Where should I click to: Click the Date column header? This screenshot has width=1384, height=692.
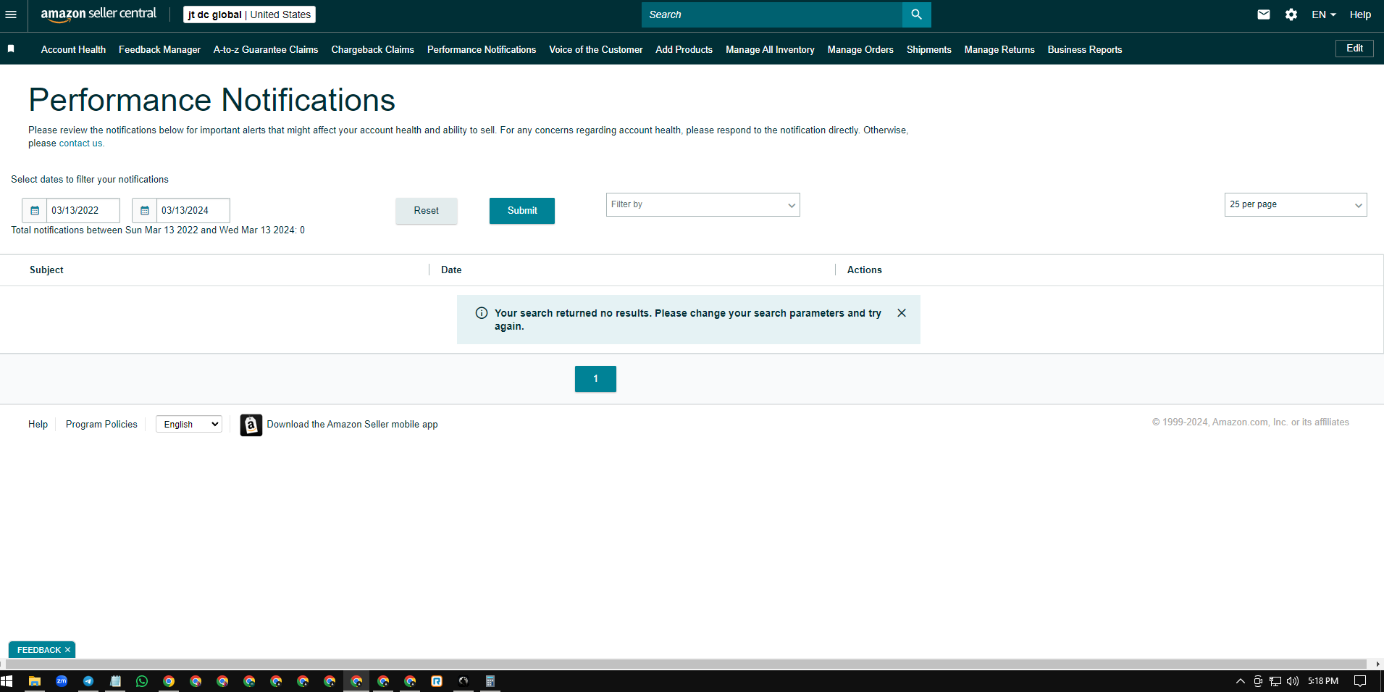click(451, 270)
